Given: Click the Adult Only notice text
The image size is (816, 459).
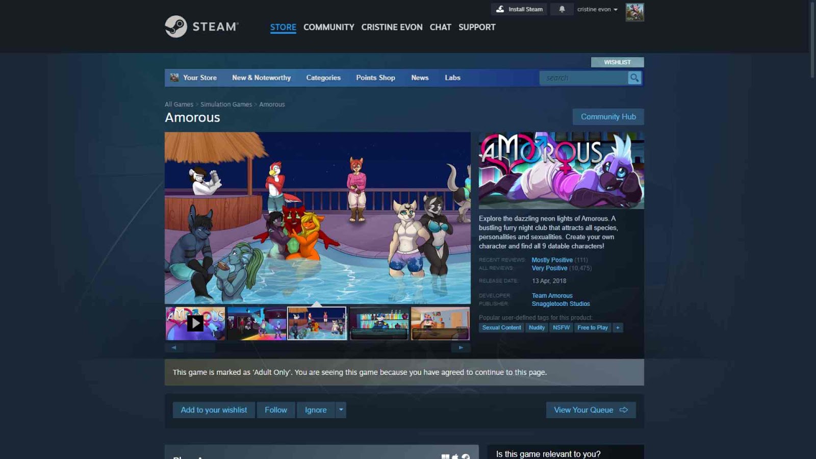Looking at the screenshot, I should pos(360,372).
